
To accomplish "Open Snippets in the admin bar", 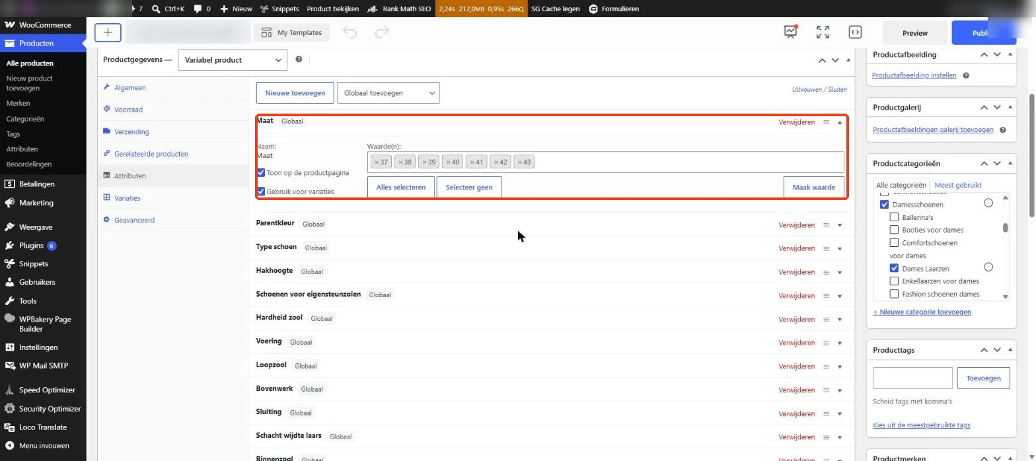I will (279, 9).
